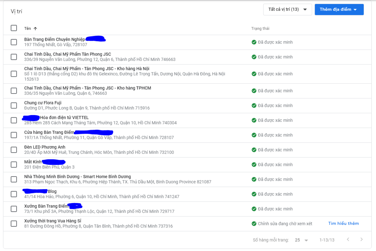Viewport: 376px width, 251px height.
Task: Check the box for 197 Thống Nhất, Gò Vấp row
Action: pyautogui.click(x=14, y=42)
